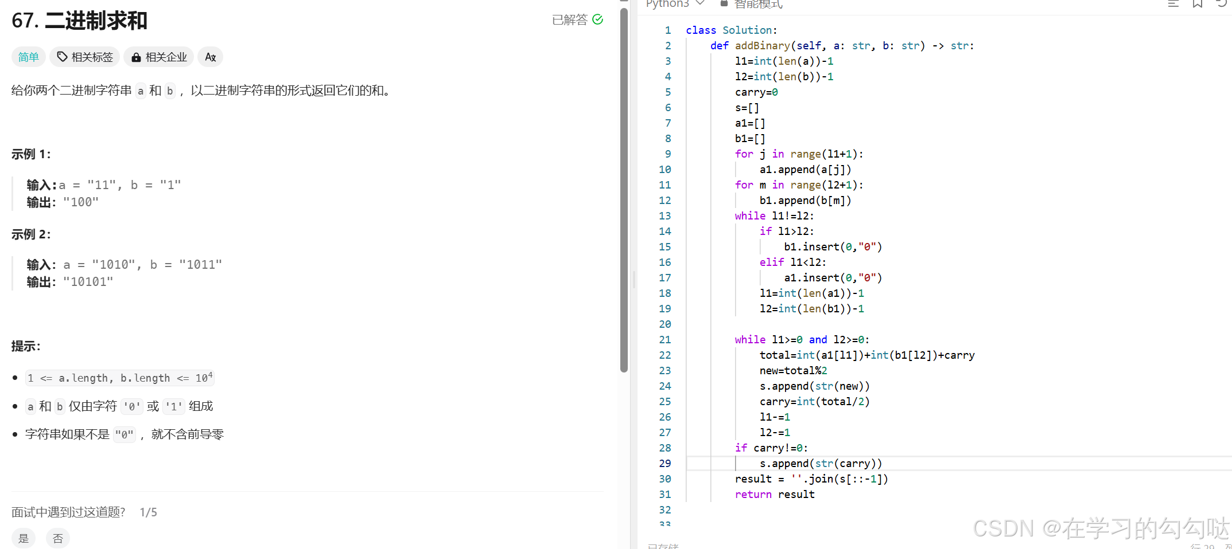Click the problem title 67. 二进制求和
This screenshot has height=549, width=1232.
(79, 21)
